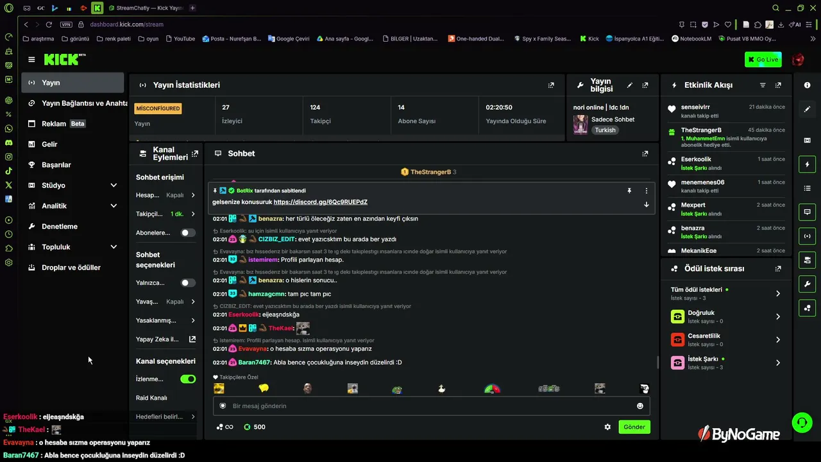
Task: Toggle the chat bubble sidebar icon
Action: tap(807, 212)
